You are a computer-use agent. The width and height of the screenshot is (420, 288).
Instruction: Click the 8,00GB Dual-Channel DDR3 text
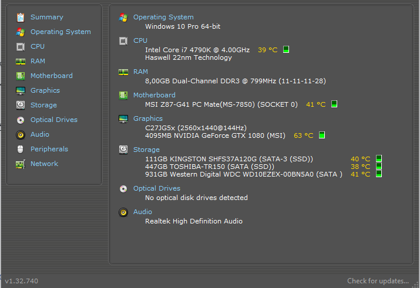pyautogui.click(x=236, y=81)
